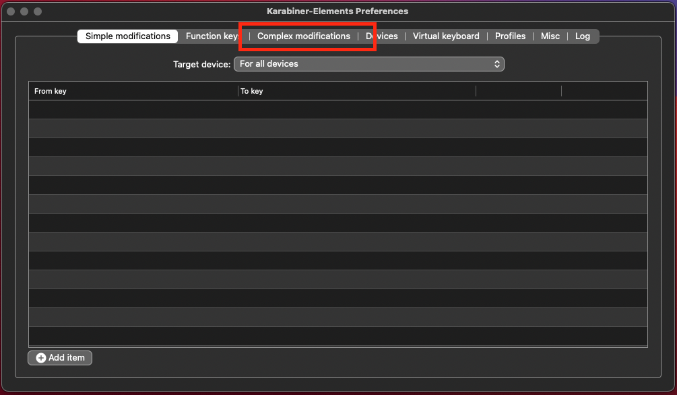Click the From key column header
The width and height of the screenshot is (677, 395).
coord(133,91)
